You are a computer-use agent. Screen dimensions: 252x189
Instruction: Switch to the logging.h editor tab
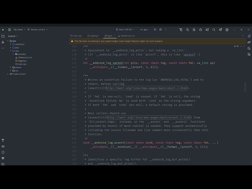(93, 36)
